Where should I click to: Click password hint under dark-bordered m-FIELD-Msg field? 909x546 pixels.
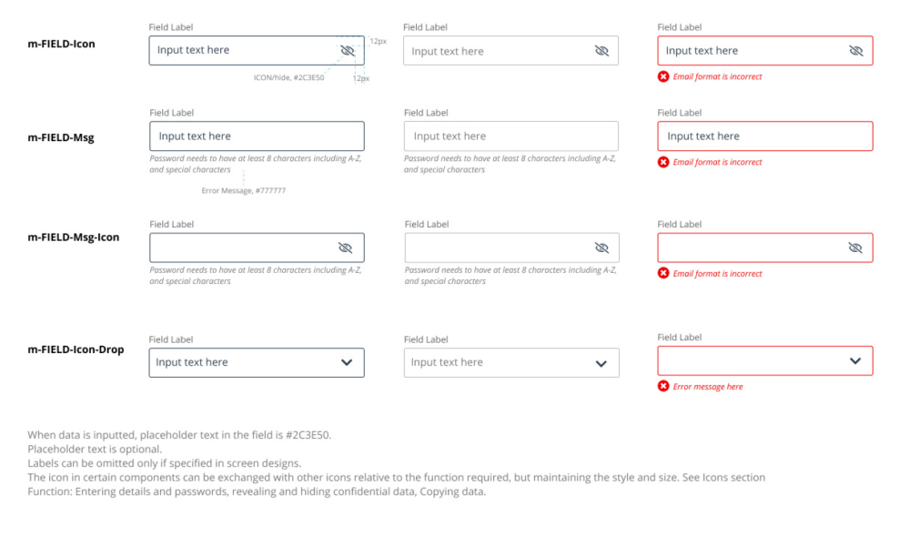(256, 164)
